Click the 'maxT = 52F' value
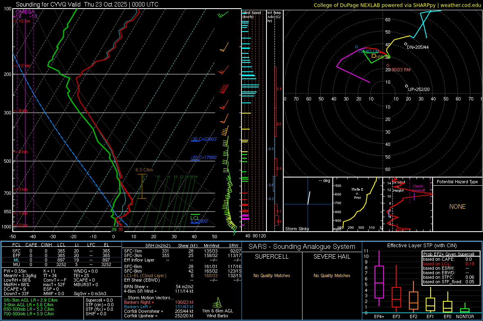This screenshot has width=483, height=321. (x=54, y=285)
